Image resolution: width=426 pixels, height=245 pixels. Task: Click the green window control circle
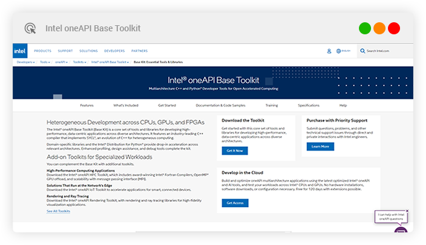point(365,28)
